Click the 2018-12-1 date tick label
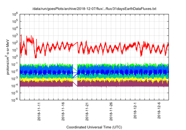Viewport: 186px width, 130px height. (x=135, y=111)
